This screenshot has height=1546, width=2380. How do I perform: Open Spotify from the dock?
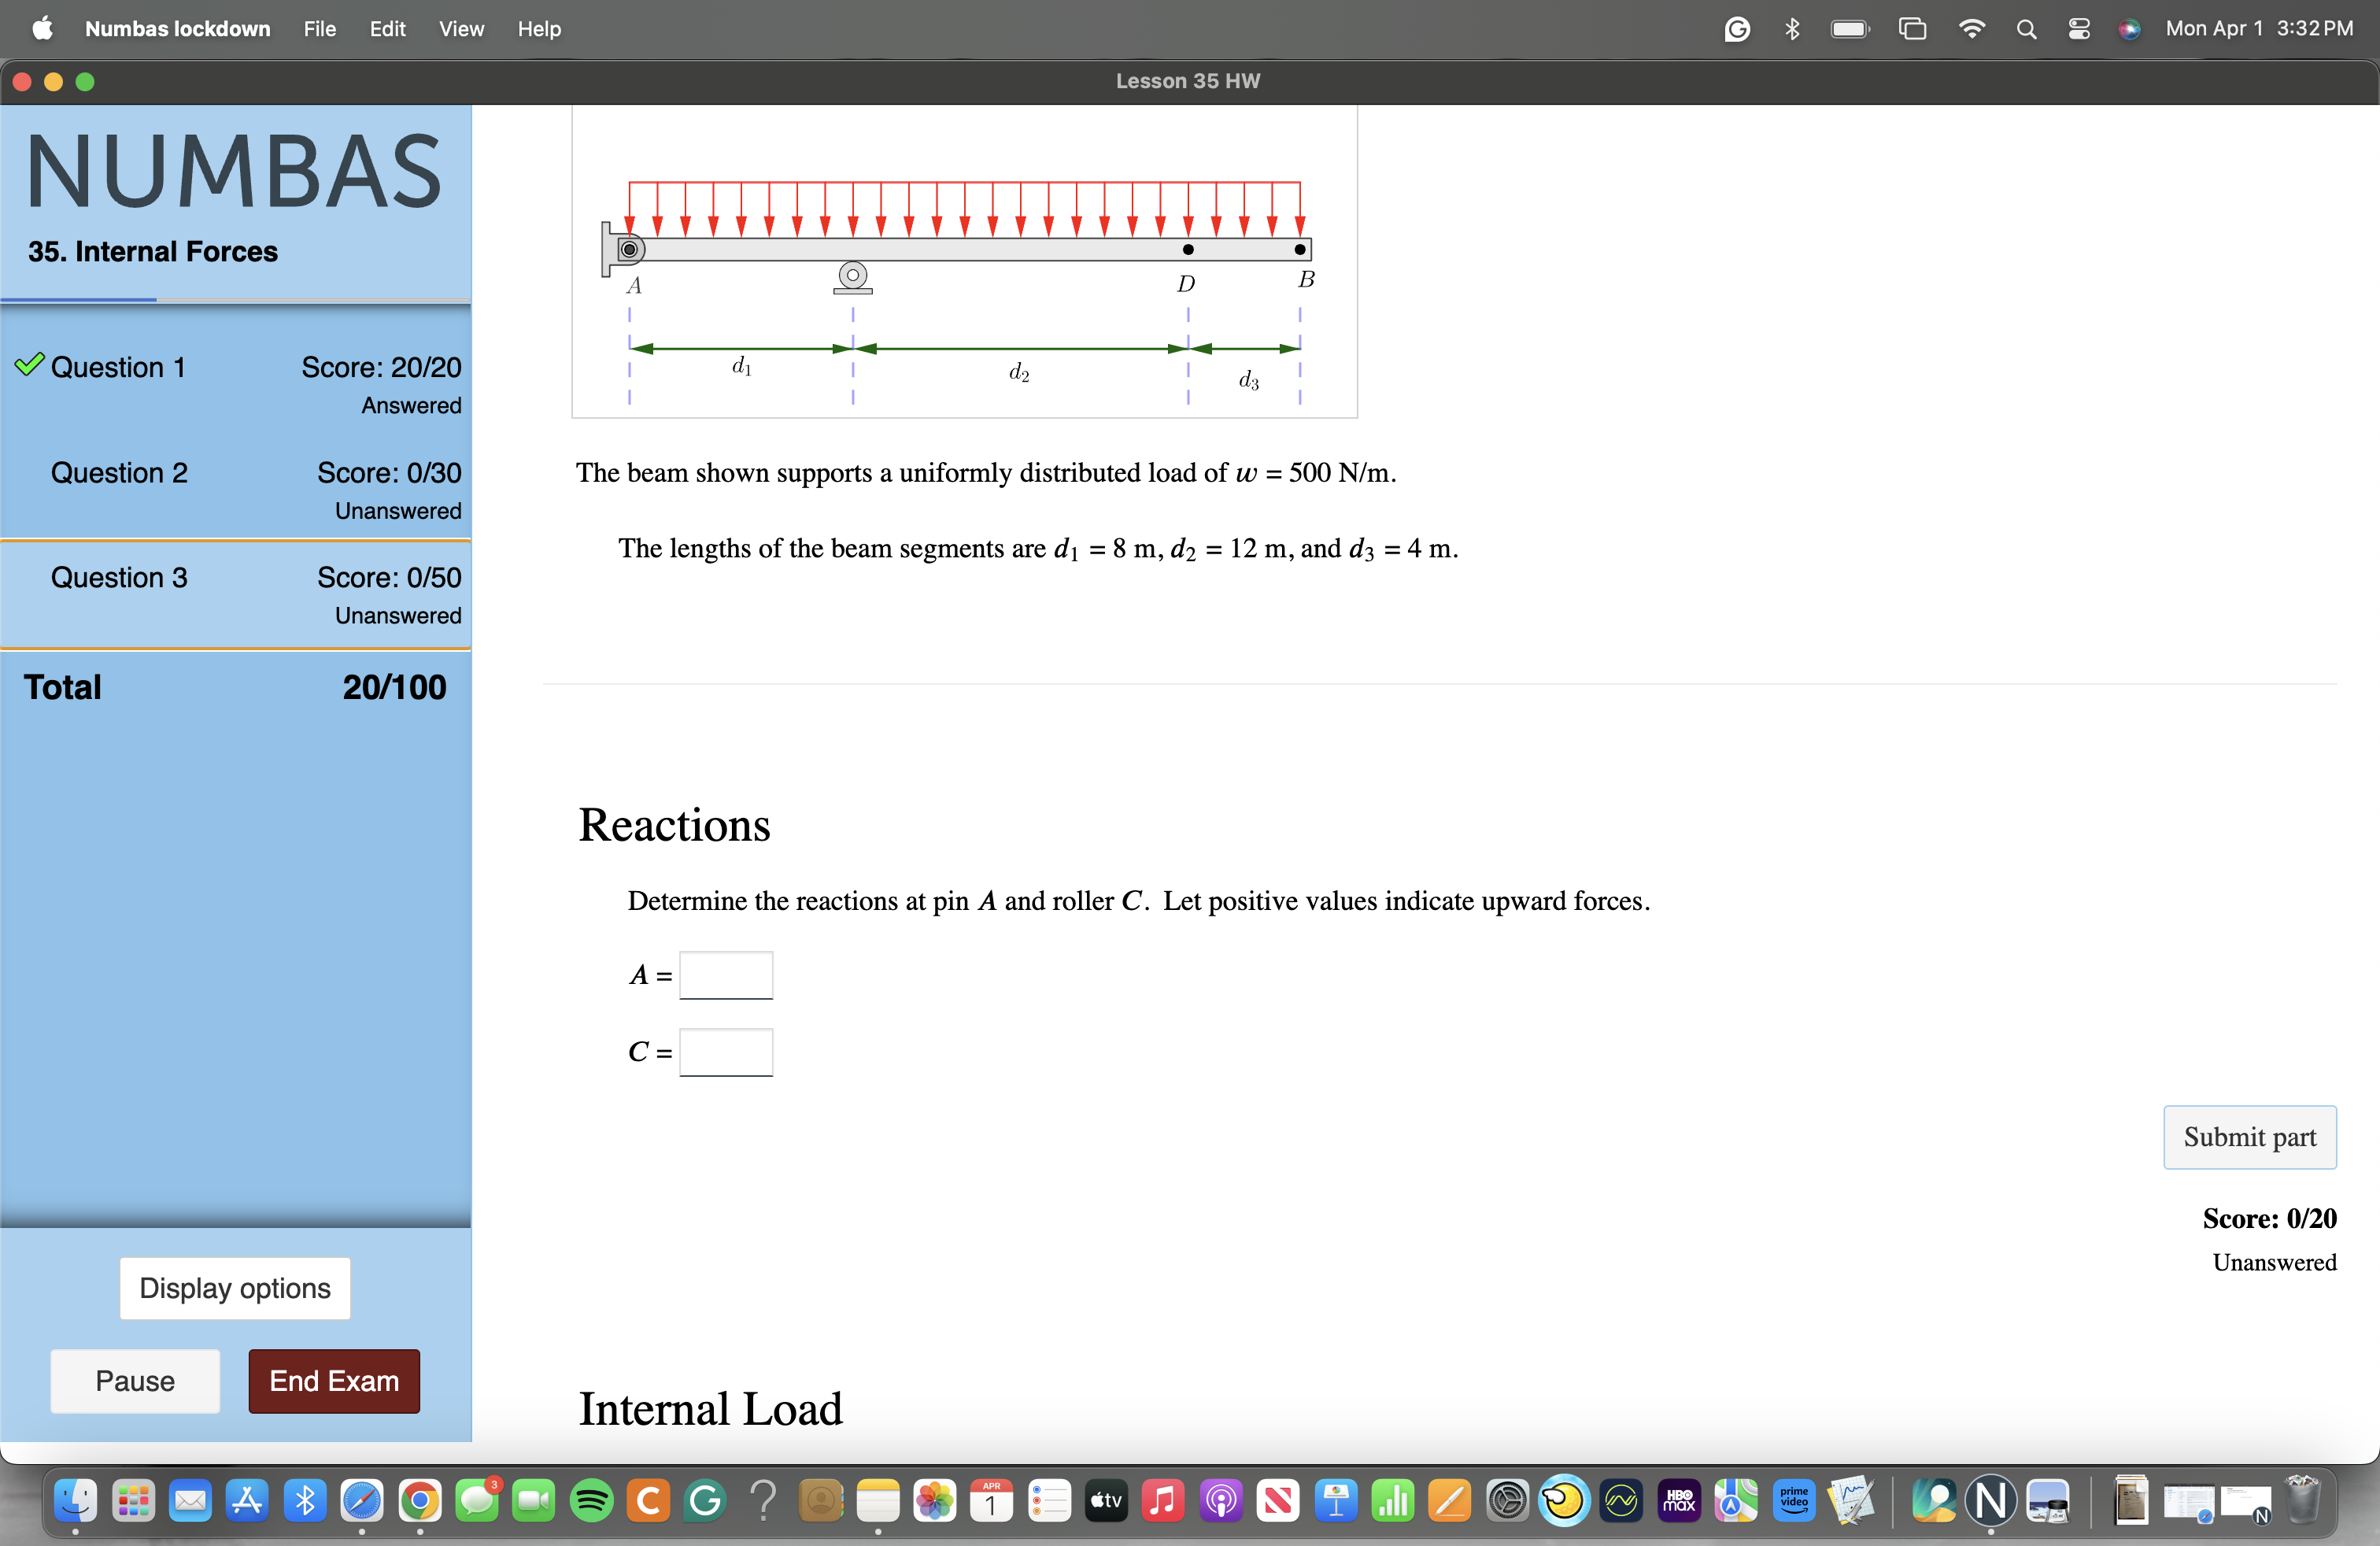(592, 1501)
